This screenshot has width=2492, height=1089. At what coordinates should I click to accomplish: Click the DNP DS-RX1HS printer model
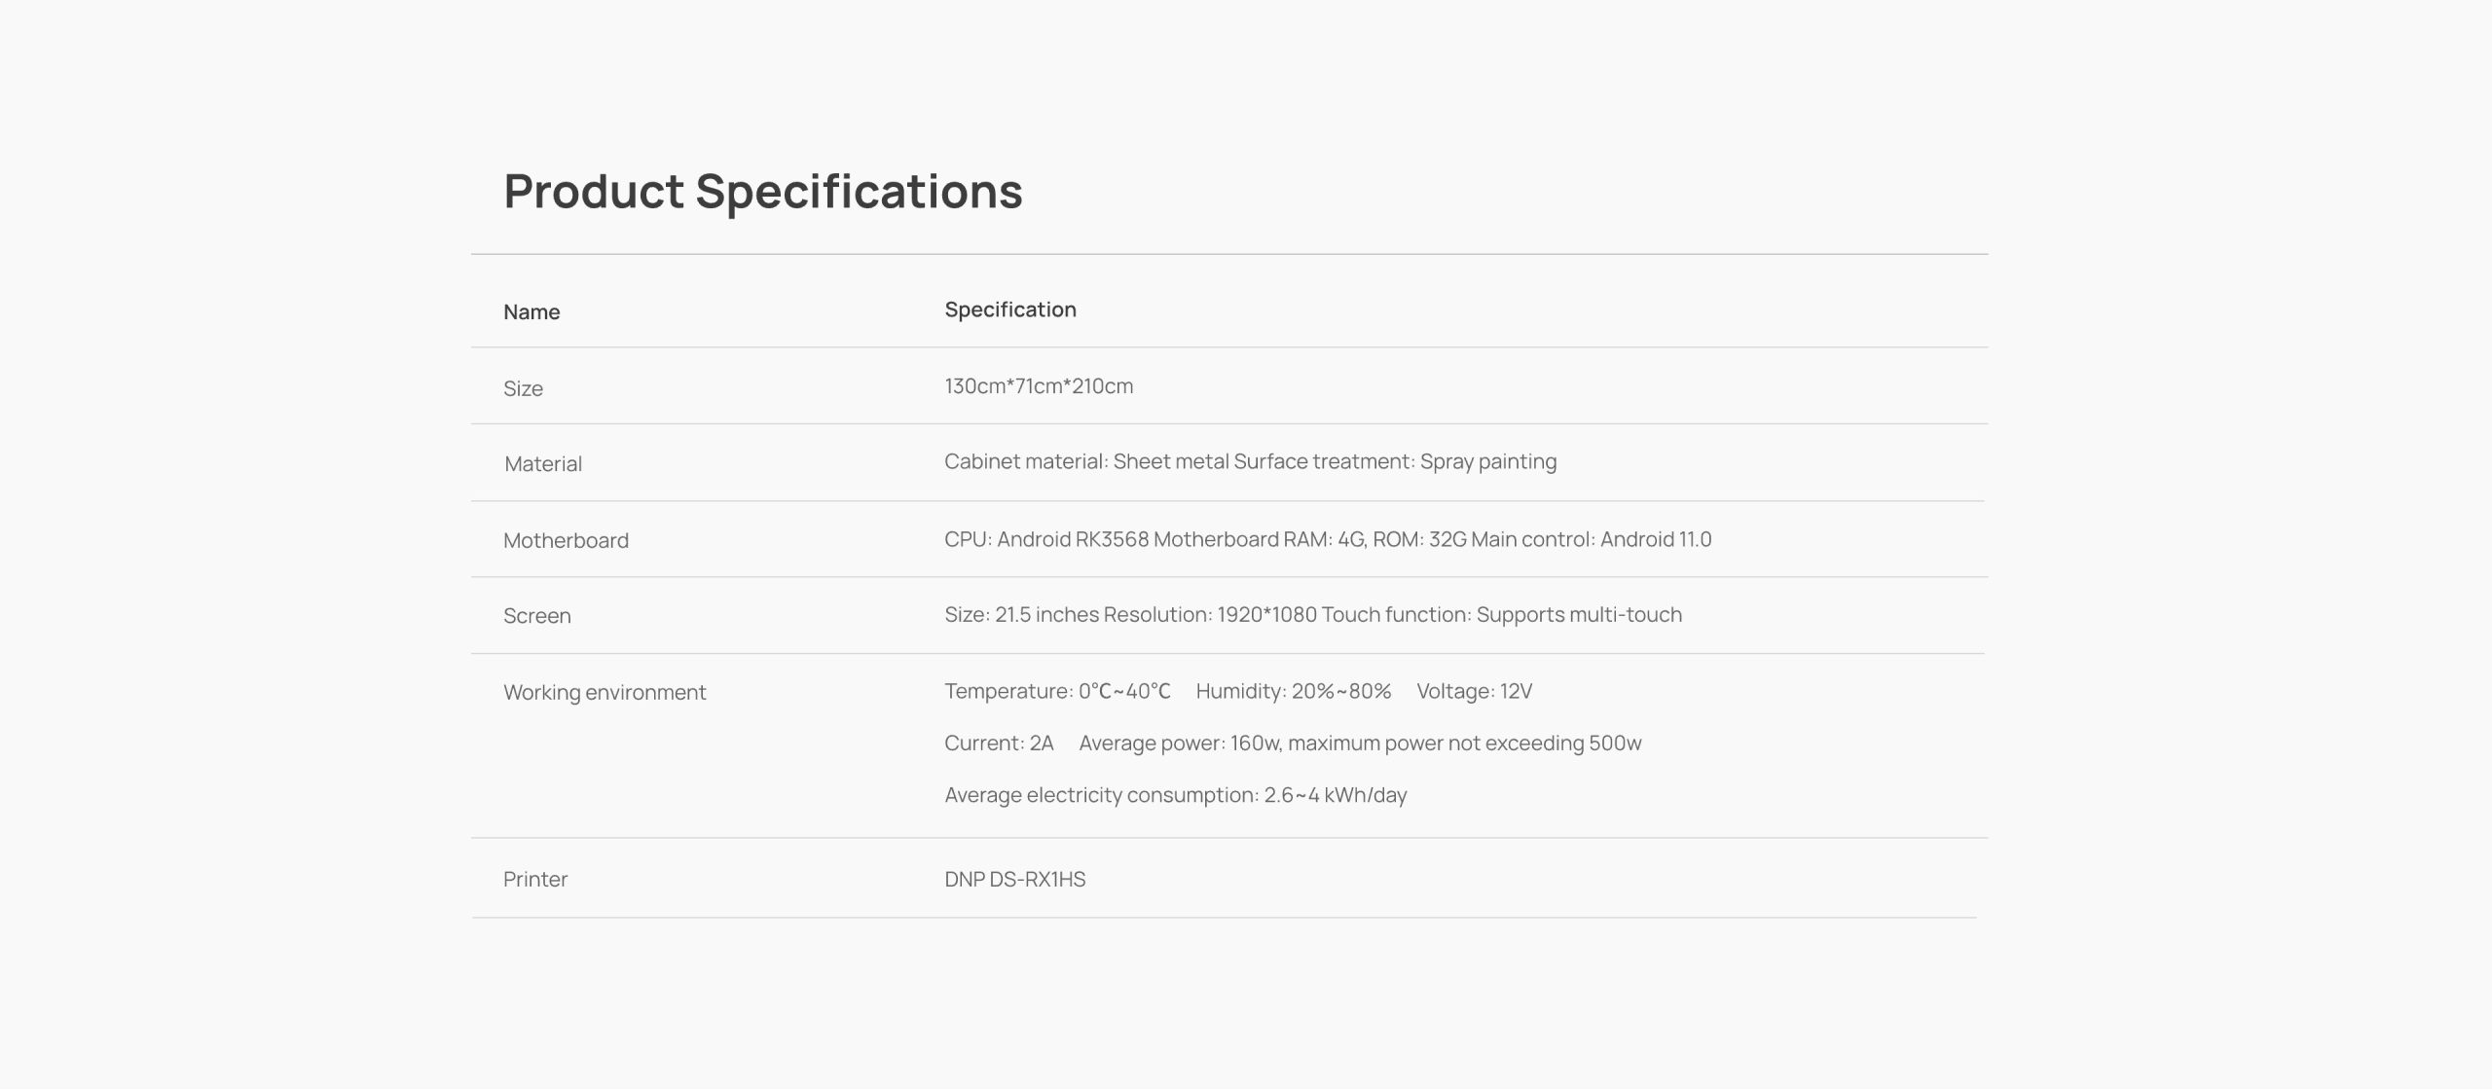pyautogui.click(x=1014, y=880)
